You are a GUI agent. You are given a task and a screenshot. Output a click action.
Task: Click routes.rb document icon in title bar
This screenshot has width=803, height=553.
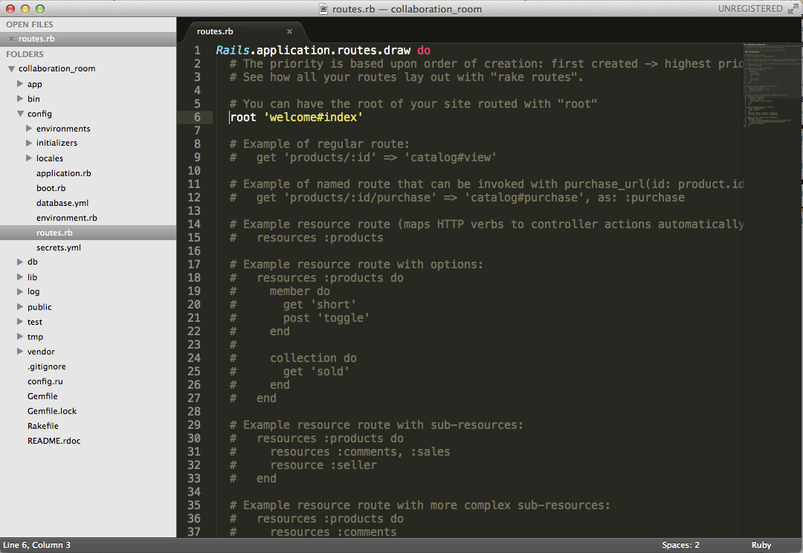323,9
